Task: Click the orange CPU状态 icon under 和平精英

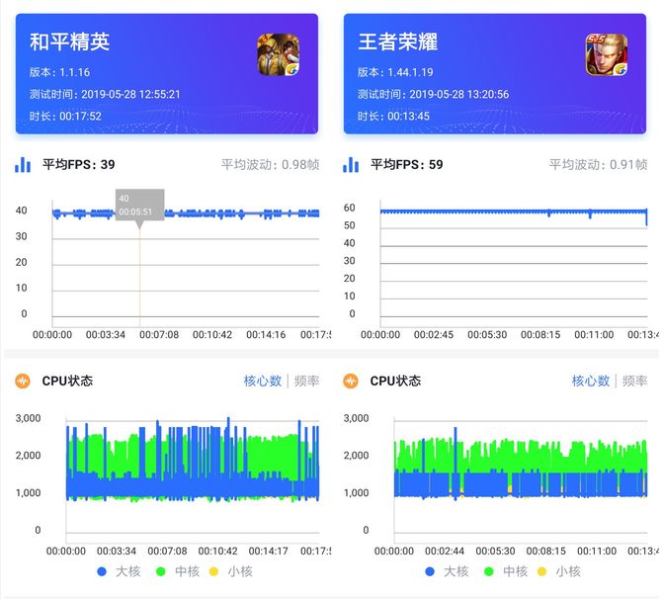Action: pos(23,381)
